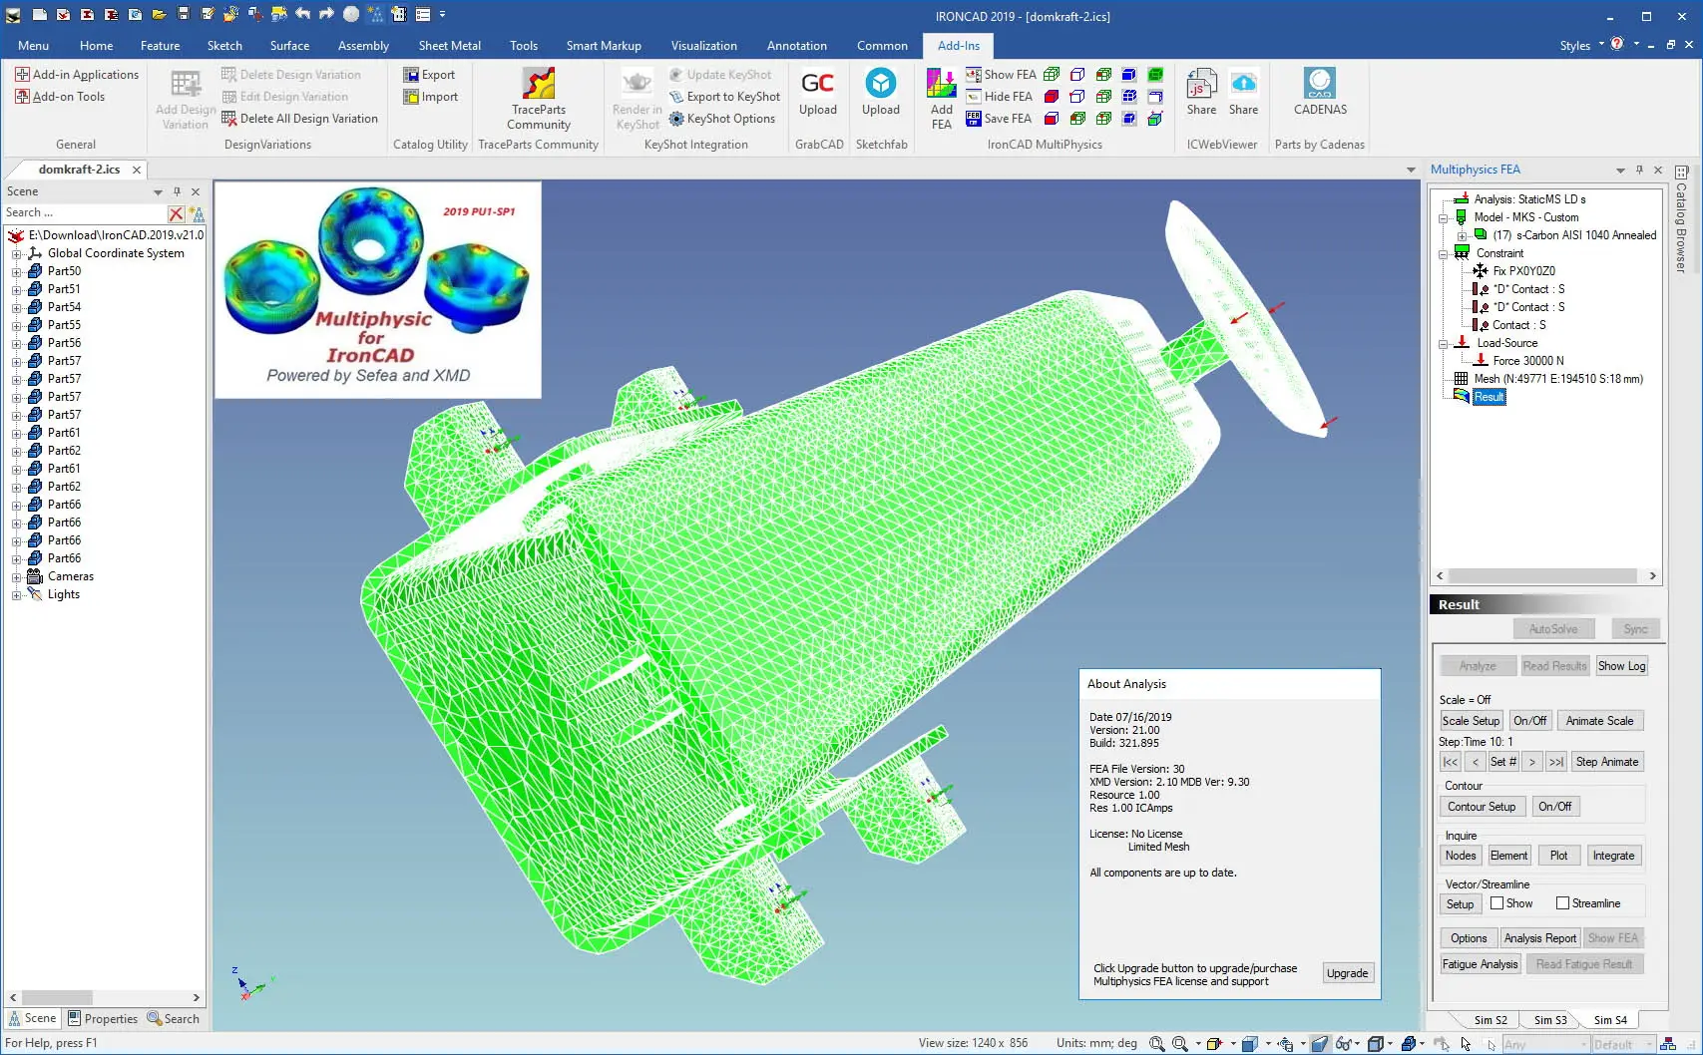Viewport: 1703px width, 1055px height.
Task: Click ICWebViewer cloud Share icon
Action: coord(1244,93)
